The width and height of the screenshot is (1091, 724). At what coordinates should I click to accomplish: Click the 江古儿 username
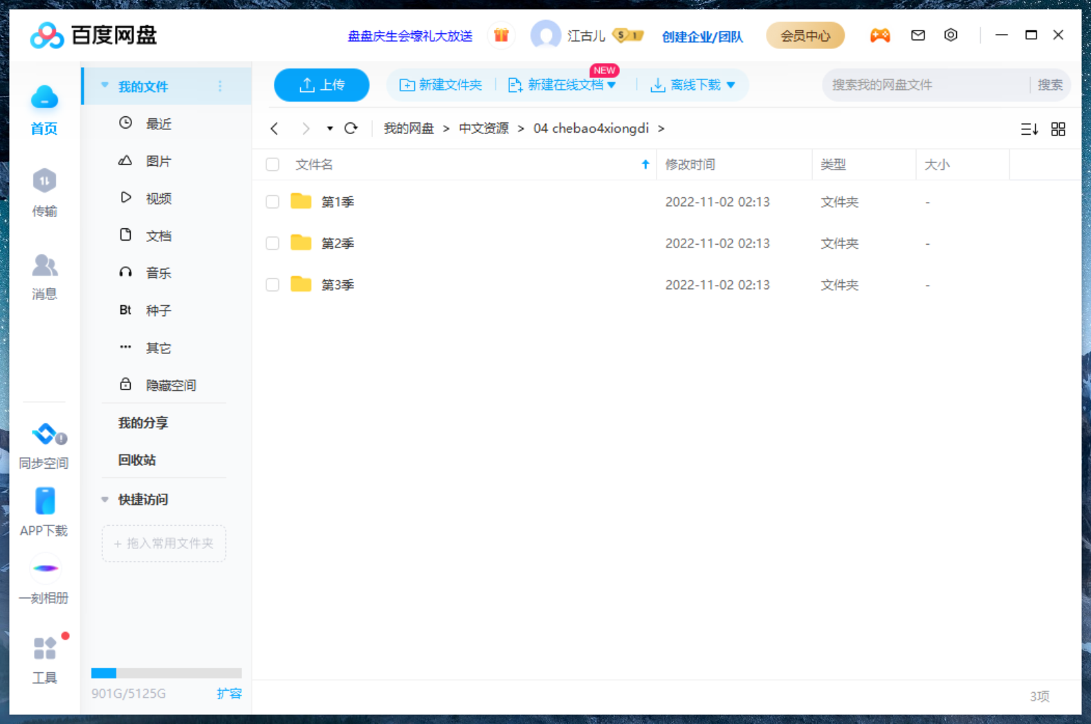click(586, 36)
